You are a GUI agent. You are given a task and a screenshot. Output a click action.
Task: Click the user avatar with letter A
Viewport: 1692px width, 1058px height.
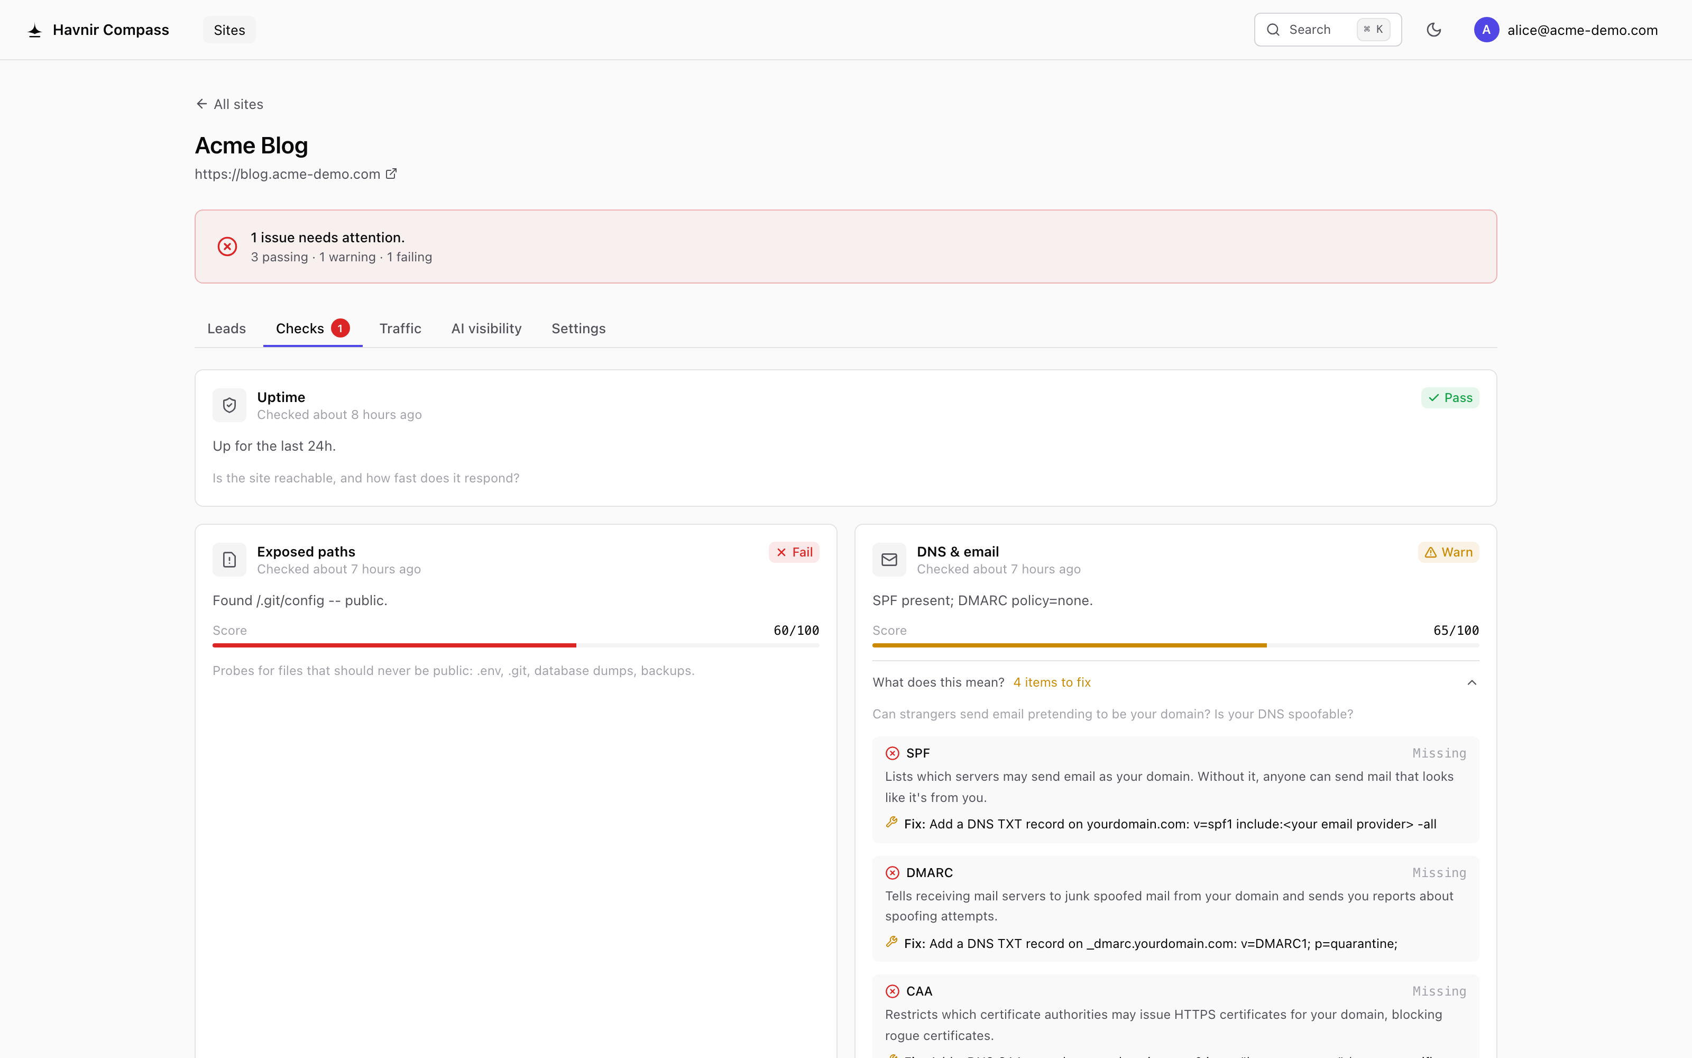coord(1486,30)
